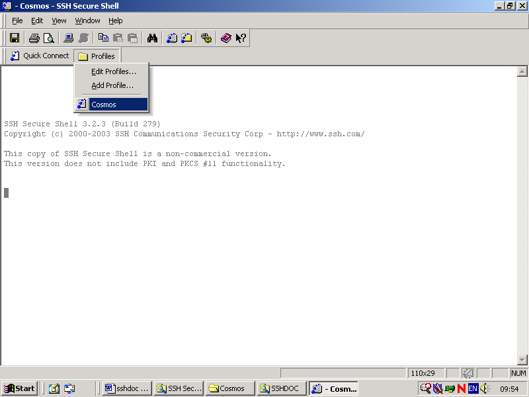The width and height of the screenshot is (529, 397).
Task: Click the Save icon in toolbar
Action: pyautogui.click(x=14, y=38)
